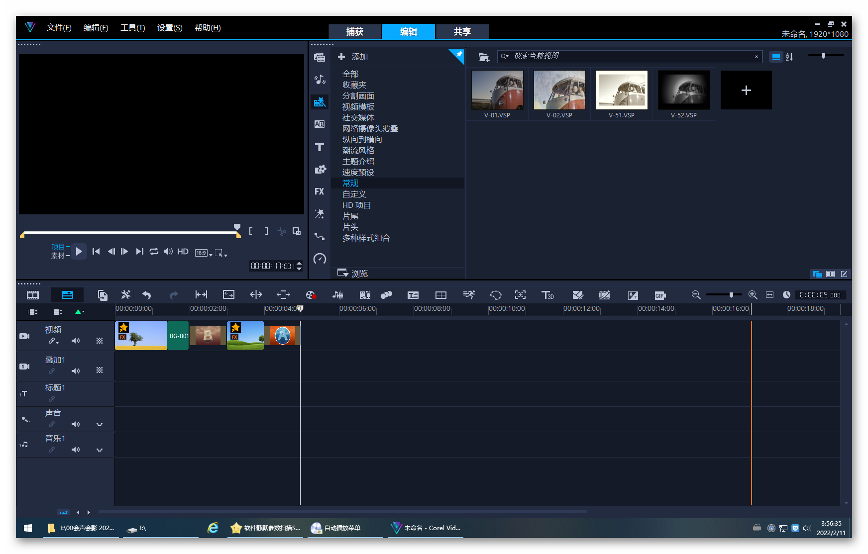Mute the 叠加1 track audio
Viewport: 868px width, 554px height.
[76, 370]
